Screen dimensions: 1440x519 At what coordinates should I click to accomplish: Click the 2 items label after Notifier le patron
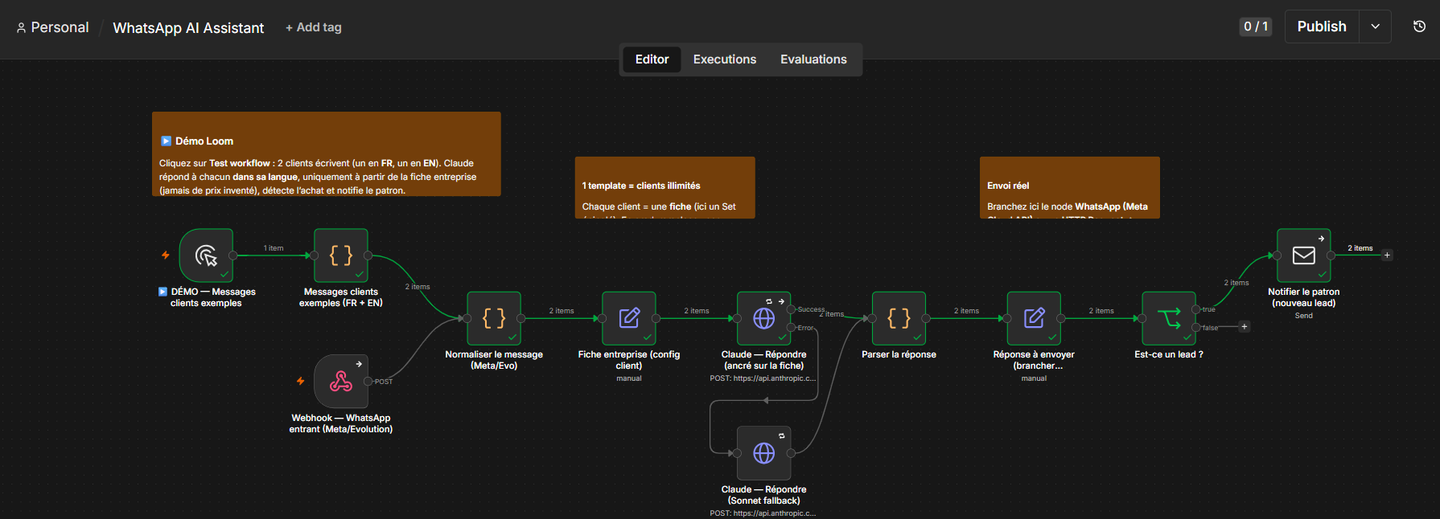1360,248
